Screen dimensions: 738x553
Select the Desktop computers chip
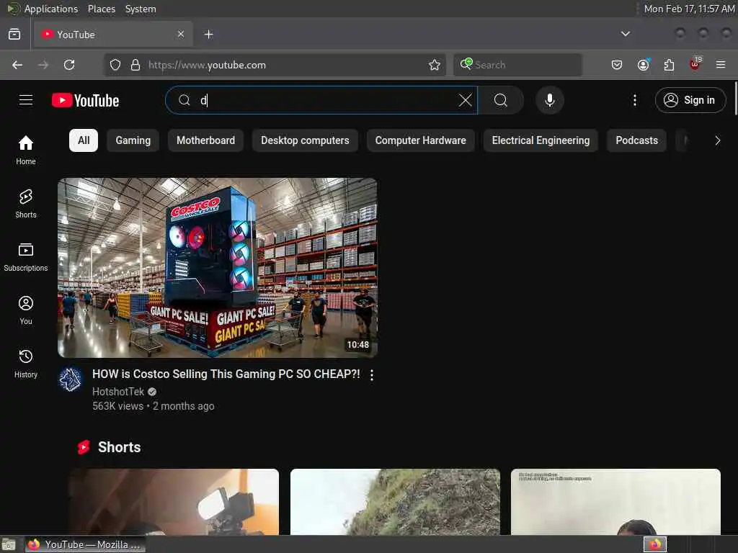coord(305,140)
